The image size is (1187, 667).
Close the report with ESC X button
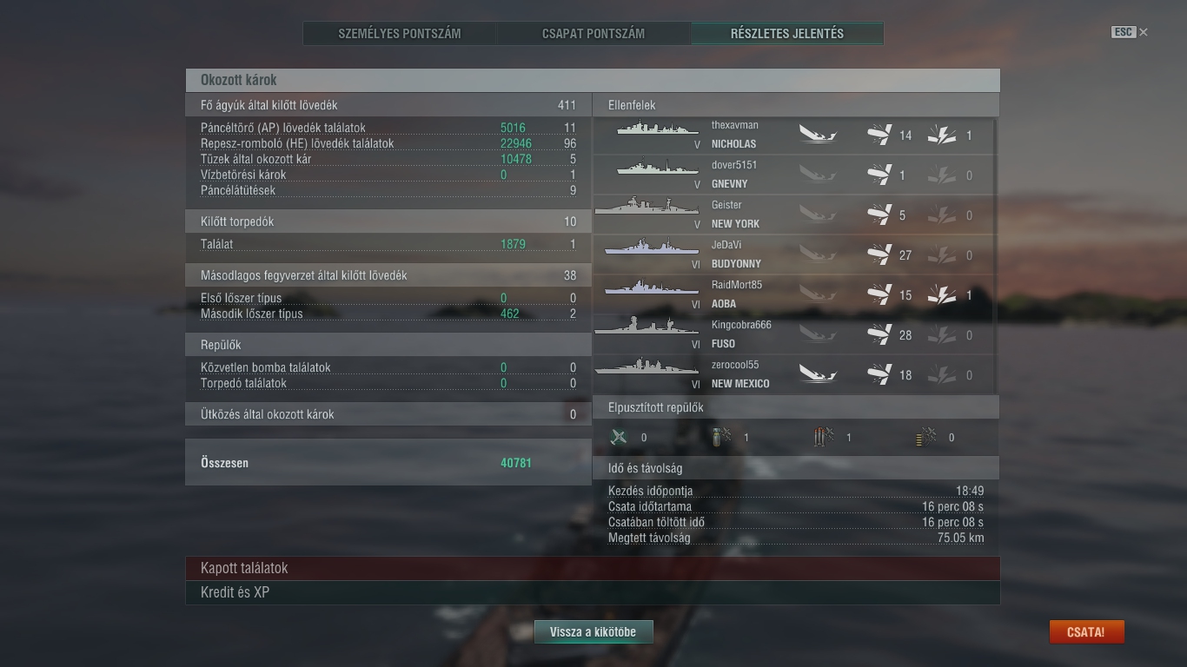(1130, 32)
